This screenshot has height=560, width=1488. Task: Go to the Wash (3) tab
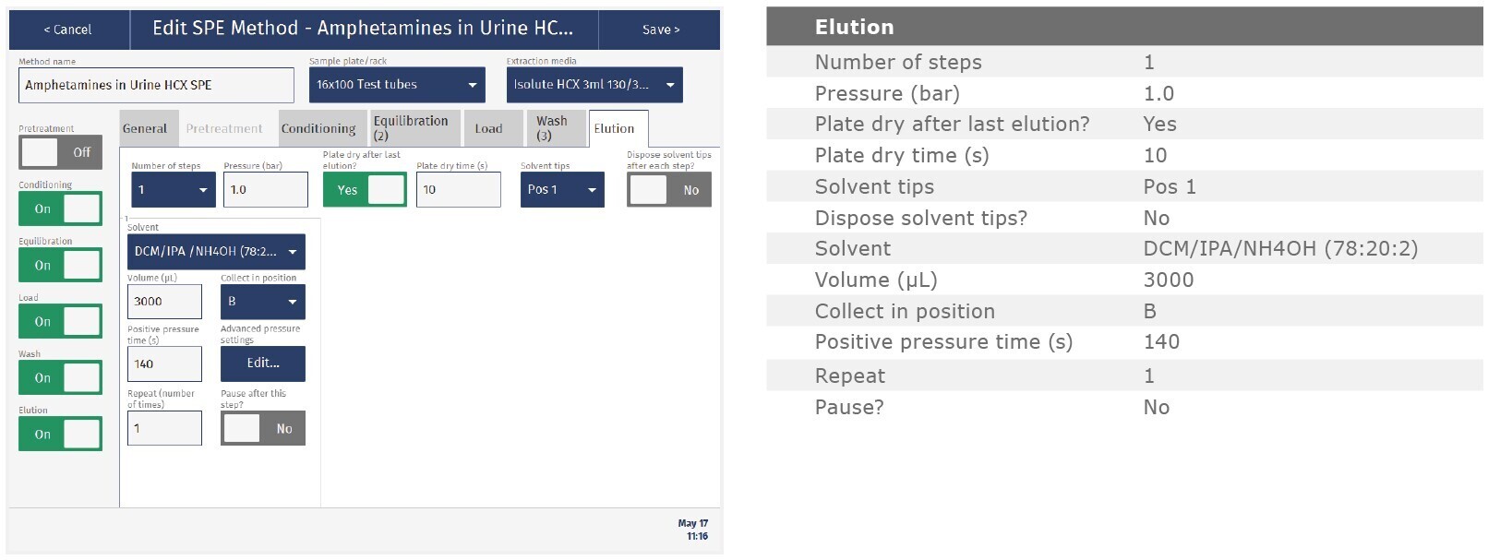pos(552,128)
